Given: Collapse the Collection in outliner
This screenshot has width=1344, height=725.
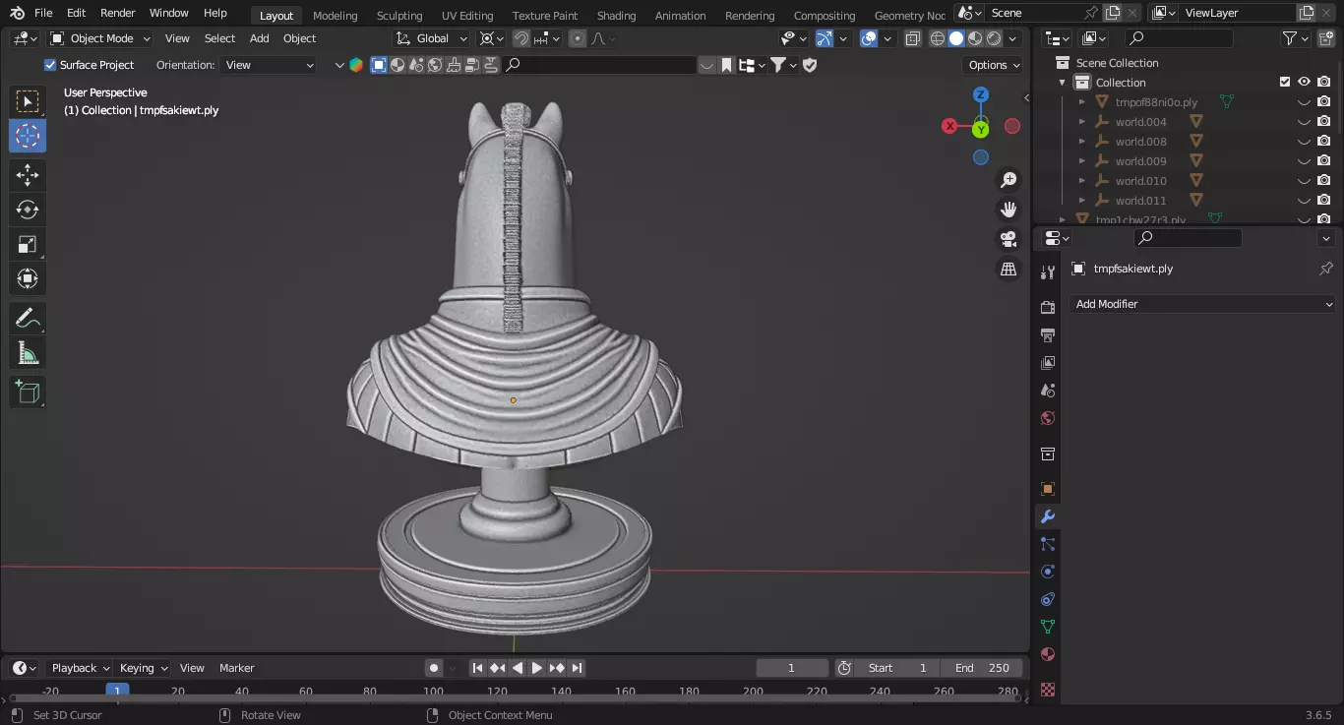Looking at the screenshot, I should (x=1063, y=83).
